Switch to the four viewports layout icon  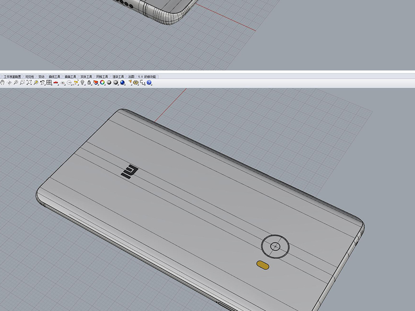coord(49,83)
